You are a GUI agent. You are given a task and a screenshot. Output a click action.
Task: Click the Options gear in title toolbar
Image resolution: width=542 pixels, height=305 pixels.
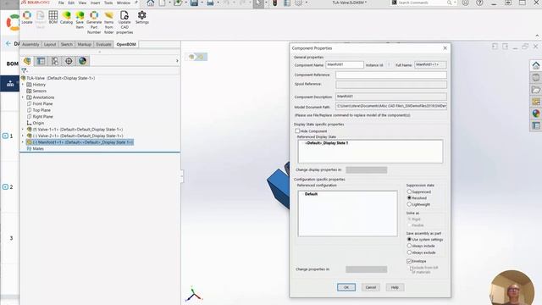coord(299,3)
